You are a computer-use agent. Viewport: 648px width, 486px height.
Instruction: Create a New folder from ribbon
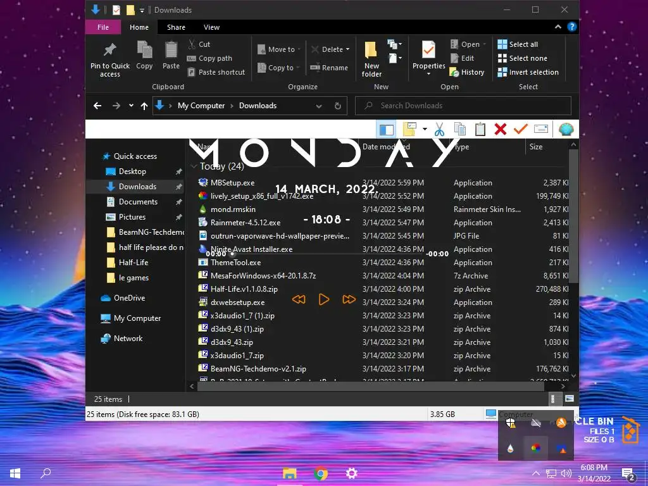pyautogui.click(x=371, y=59)
